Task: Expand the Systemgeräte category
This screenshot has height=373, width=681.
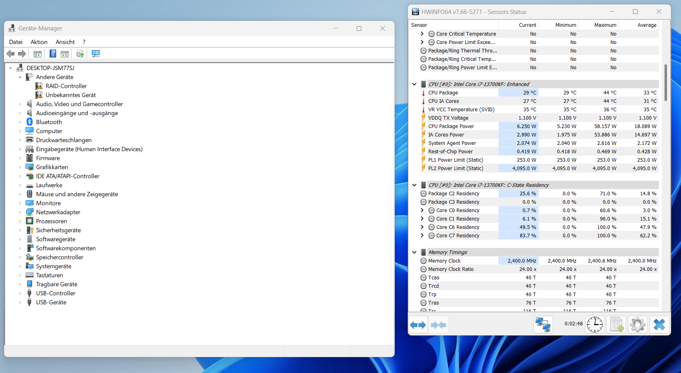Action: pyautogui.click(x=20, y=266)
